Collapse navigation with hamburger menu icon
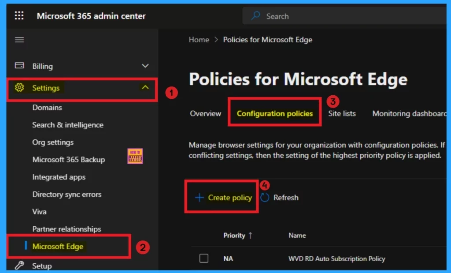The width and height of the screenshot is (451, 273). pyautogui.click(x=19, y=40)
